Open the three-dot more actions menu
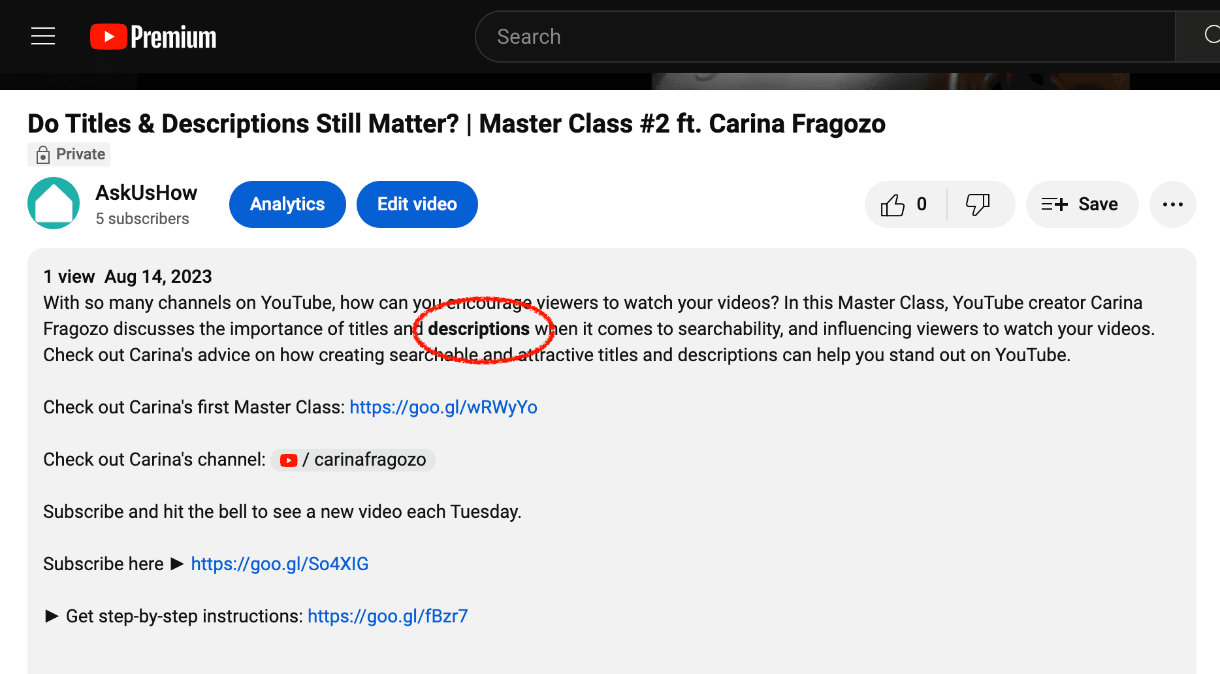This screenshot has height=674, width=1220. [1172, 204]
